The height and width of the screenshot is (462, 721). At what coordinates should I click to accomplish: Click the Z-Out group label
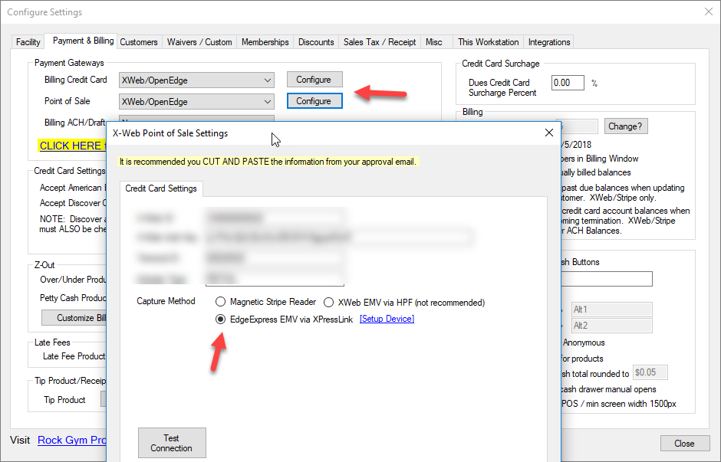pos(44,265)
